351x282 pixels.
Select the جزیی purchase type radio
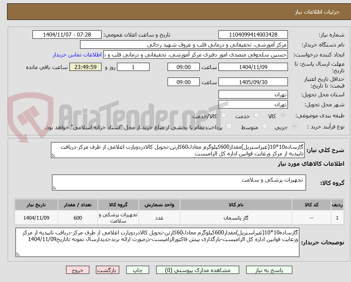pyautogui.click(x=295, y=126)
